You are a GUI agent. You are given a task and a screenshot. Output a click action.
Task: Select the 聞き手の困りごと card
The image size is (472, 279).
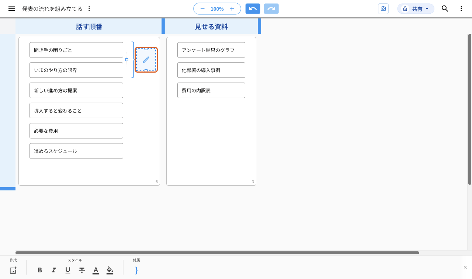click(76, 50)
